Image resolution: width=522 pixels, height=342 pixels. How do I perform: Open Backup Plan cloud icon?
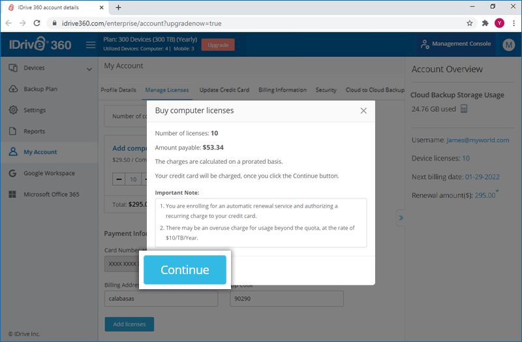pyautogui.click(x=13, y=89)
